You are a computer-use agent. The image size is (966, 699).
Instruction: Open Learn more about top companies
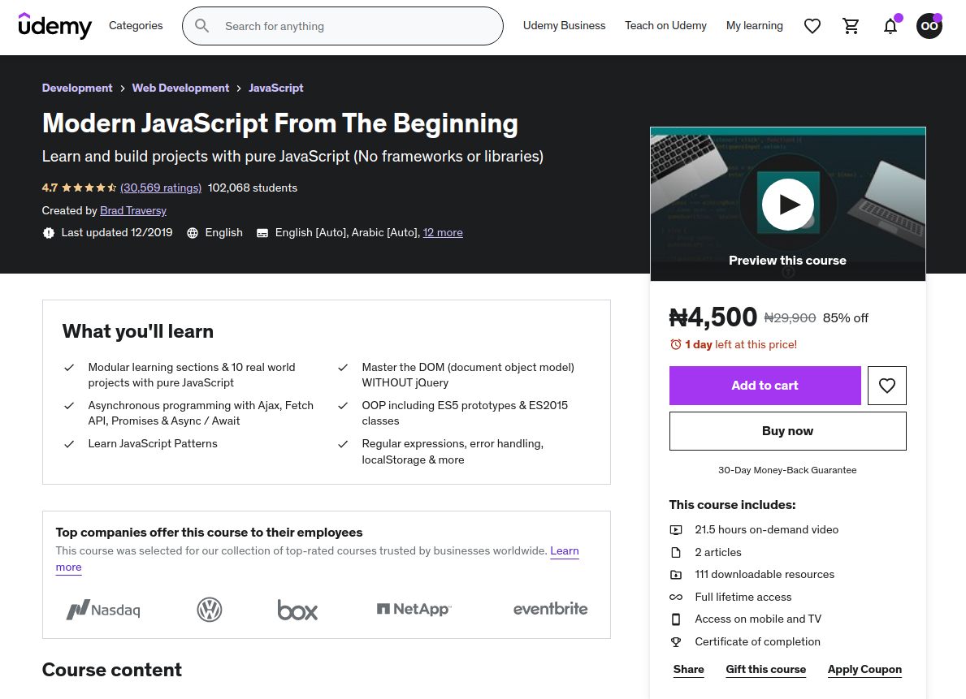click(565, 550)
